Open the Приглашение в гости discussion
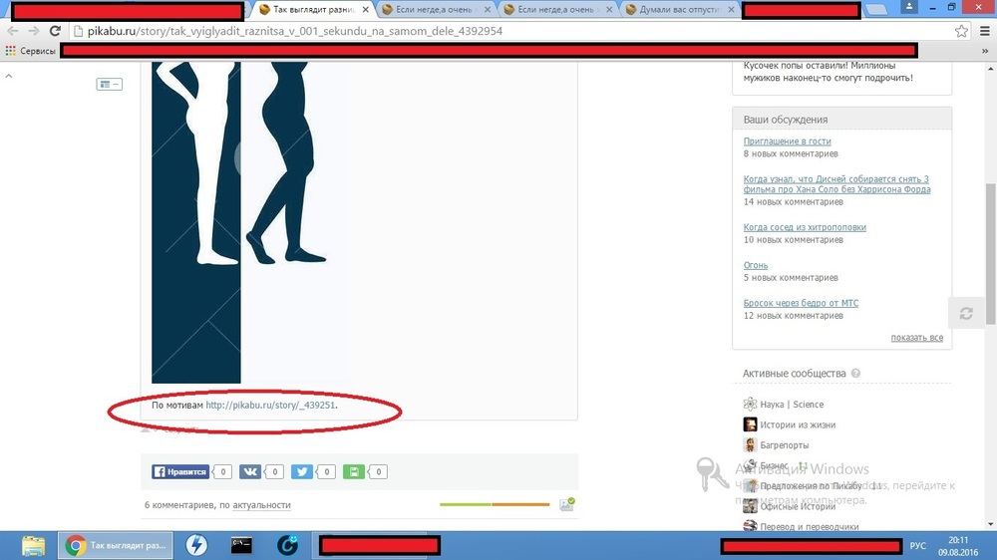This screenshot has width=997, height=560. [787, 141]
